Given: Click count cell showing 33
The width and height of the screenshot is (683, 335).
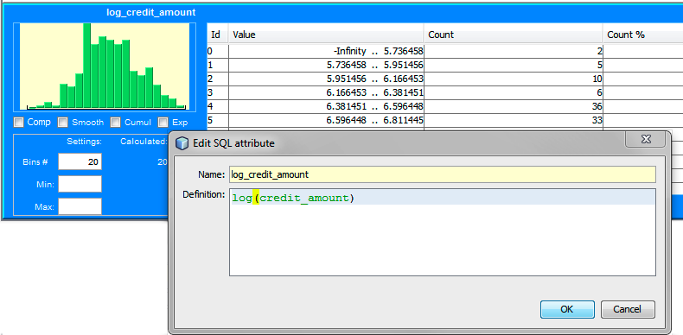Looking at the screenshot, I should click(514, 120).
